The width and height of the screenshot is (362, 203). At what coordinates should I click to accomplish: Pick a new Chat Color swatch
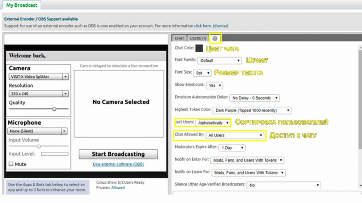pyautogui.click(x=199, y=48)
